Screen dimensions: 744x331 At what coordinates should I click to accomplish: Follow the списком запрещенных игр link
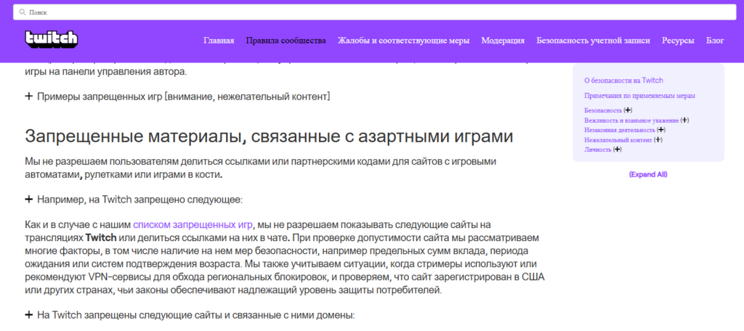[193, 224]
